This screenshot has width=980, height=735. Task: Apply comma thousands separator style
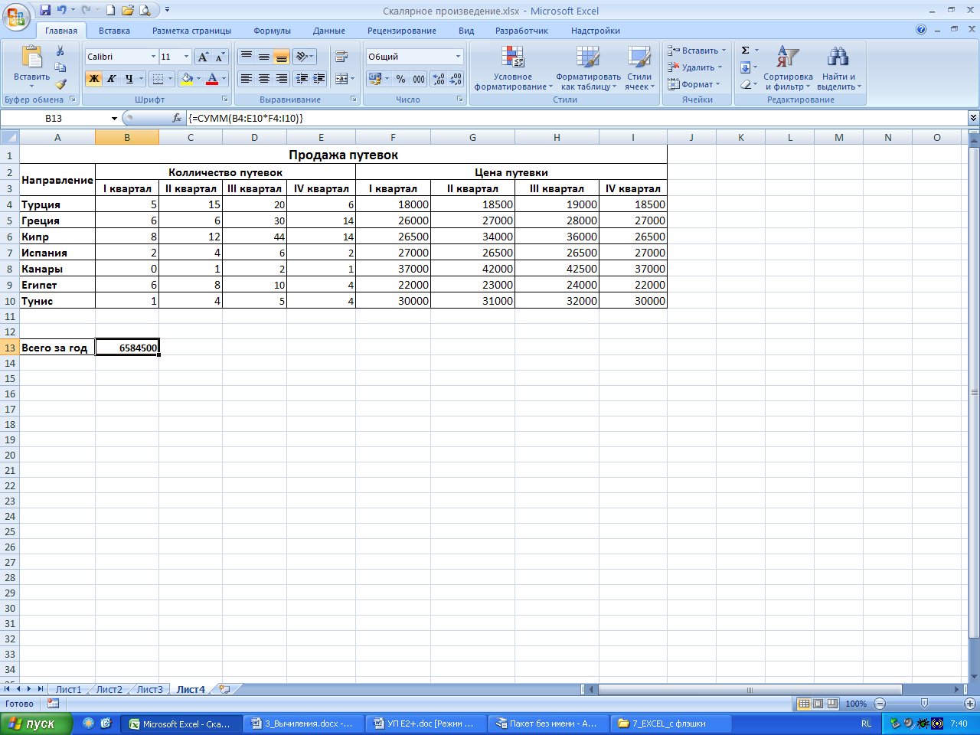pos(419,78)
